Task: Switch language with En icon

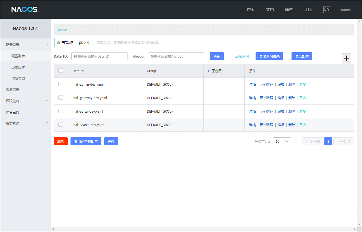Action: click(326, 9)
